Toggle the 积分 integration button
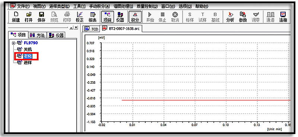Screen dimensions: 298x137 [135, 17]
